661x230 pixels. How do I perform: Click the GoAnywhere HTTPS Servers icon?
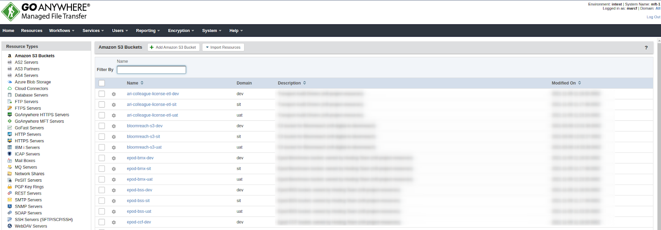coord(10,115)
